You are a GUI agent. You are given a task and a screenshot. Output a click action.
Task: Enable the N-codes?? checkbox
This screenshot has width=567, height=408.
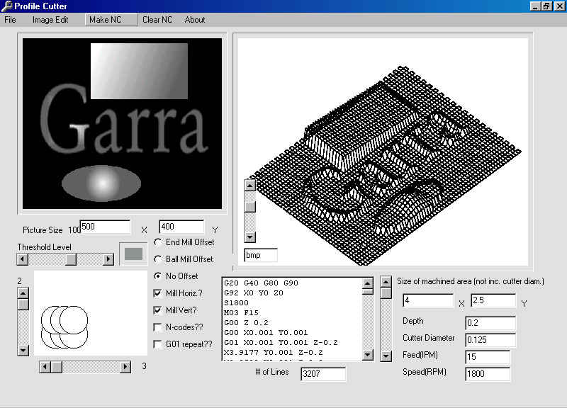(x=158, y=327)
